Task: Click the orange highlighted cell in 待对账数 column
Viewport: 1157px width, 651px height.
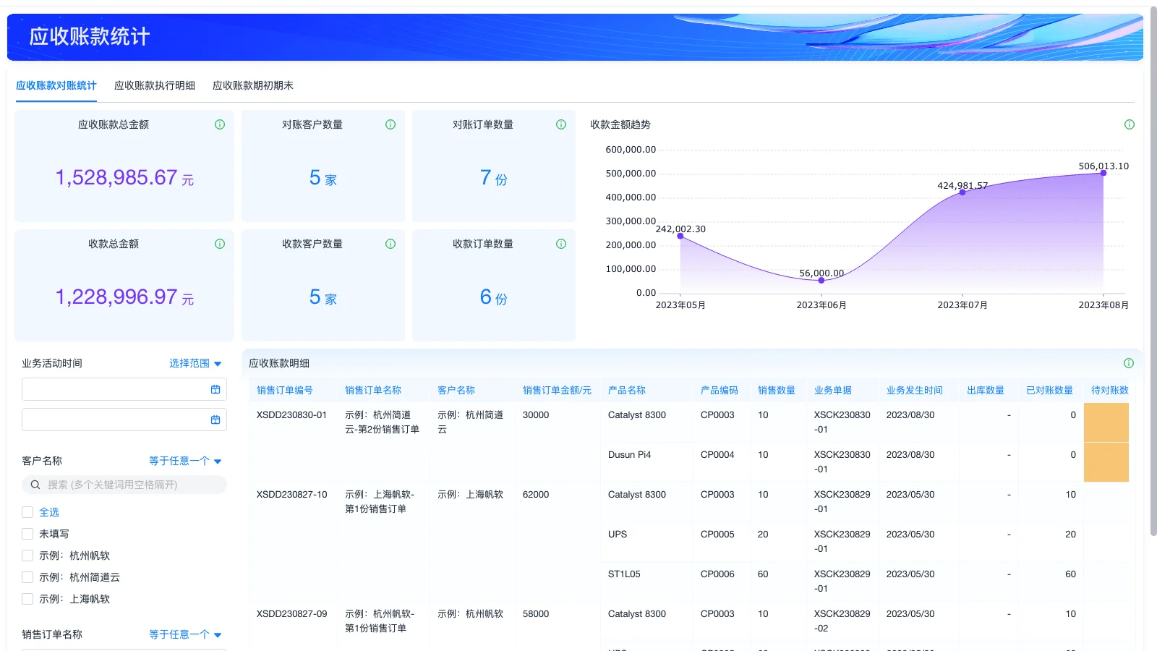Action: coord(1106,424)
